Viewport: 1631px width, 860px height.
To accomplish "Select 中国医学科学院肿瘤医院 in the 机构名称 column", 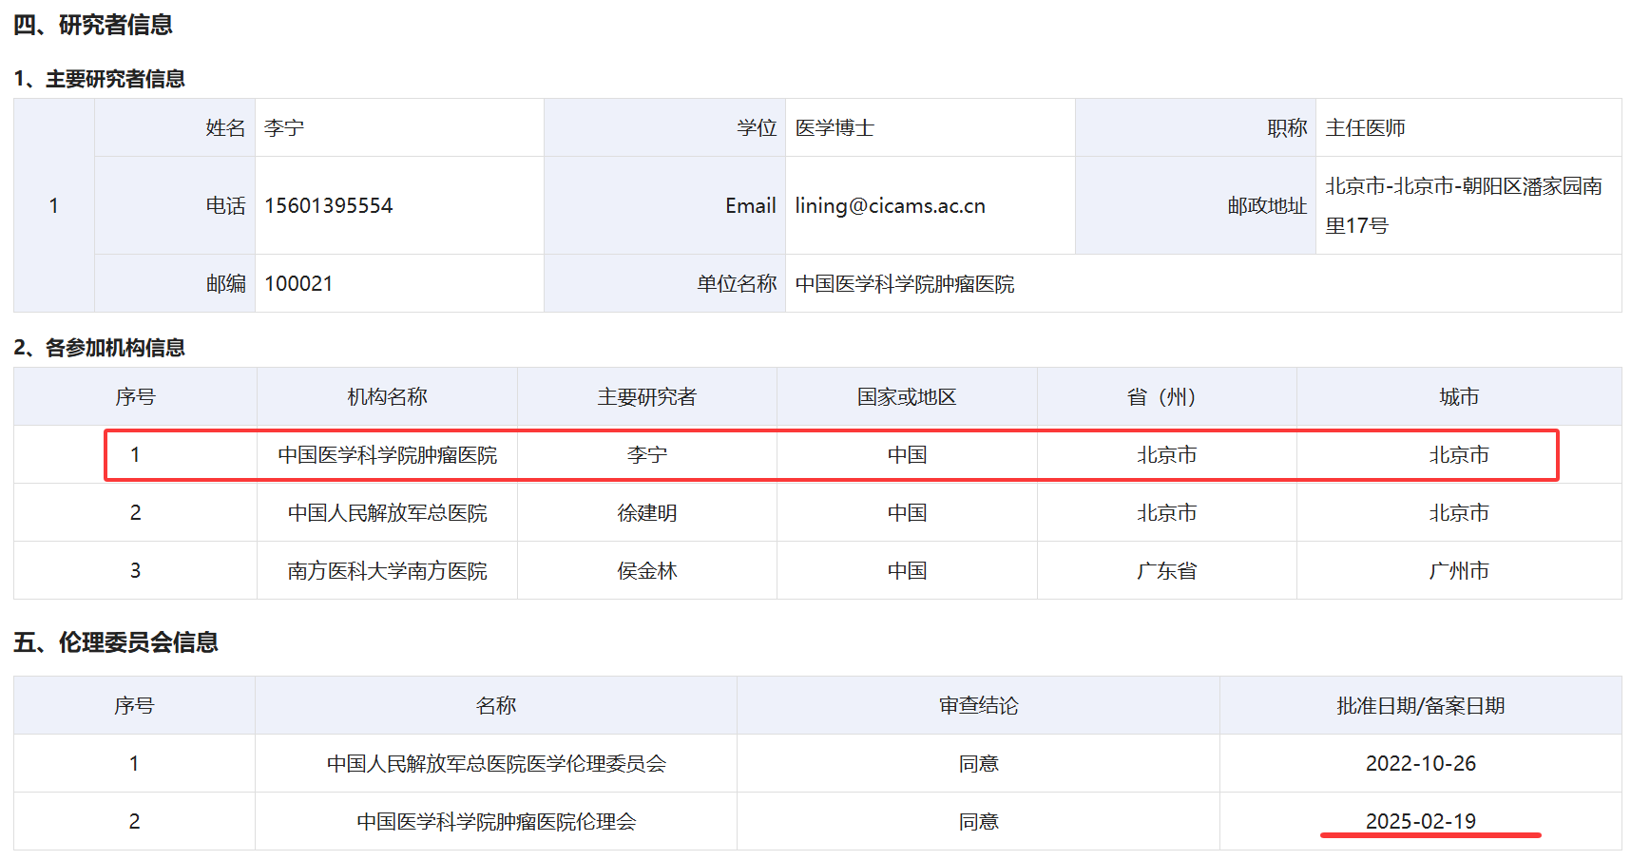I will (x=387, y=454).
